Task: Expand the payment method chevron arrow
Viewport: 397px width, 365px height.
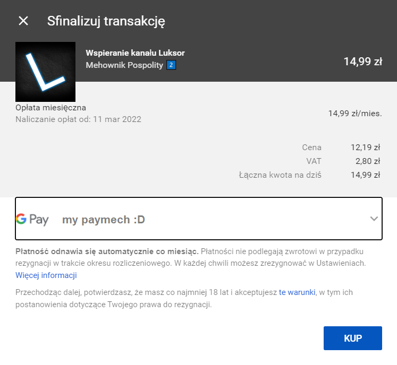Action: pos(374,219)
